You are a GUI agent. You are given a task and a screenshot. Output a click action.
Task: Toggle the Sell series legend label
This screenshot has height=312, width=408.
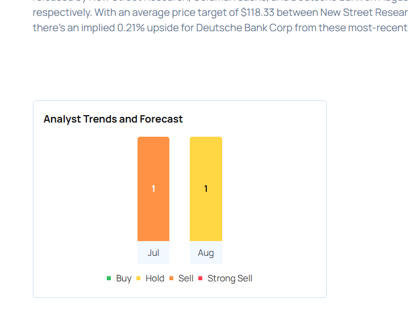point(186,279)
